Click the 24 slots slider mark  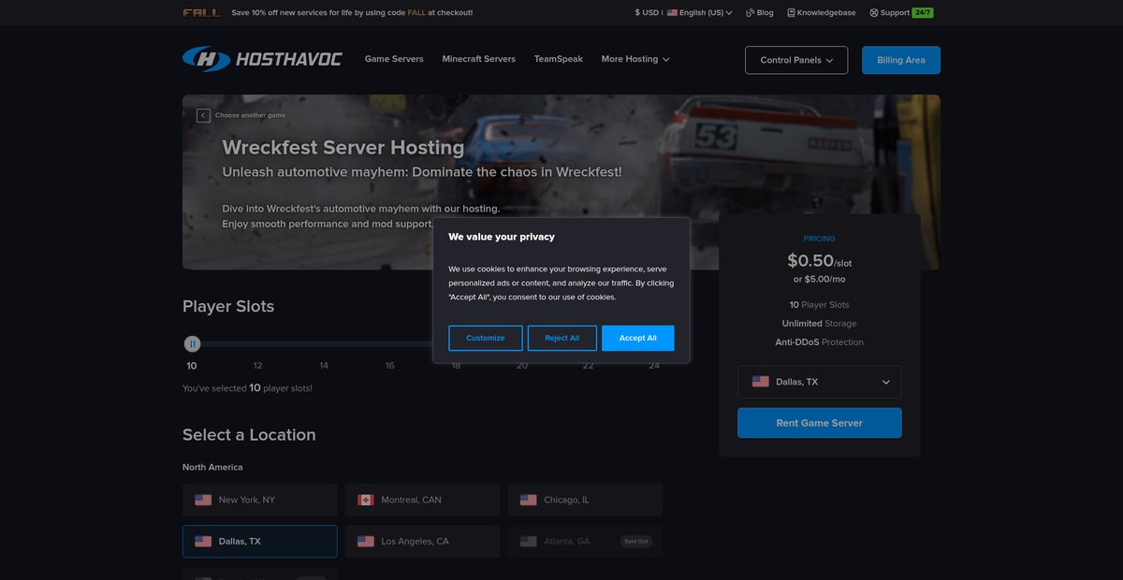coord(654,365)
